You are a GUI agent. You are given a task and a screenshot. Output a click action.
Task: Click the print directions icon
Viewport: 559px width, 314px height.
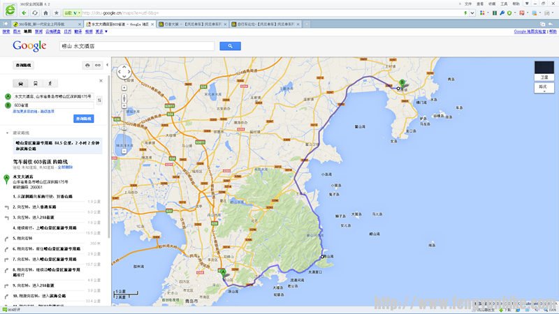[87, 65]
